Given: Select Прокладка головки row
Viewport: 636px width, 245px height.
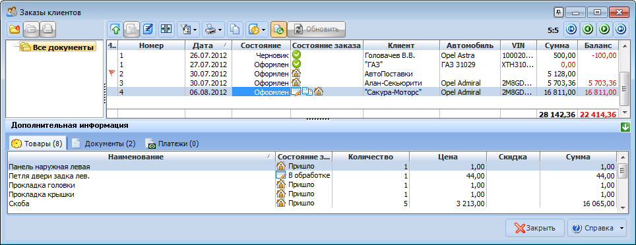Looking at the screenshot, I should coord(312,185).
